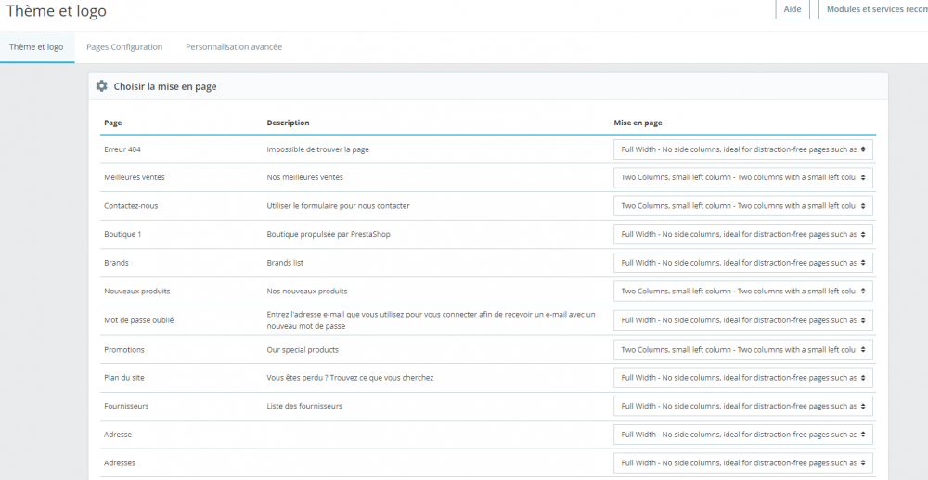Open layout dropdown for Promotions
The height and width of the screenshot is (480, 928).
(743, 350)
